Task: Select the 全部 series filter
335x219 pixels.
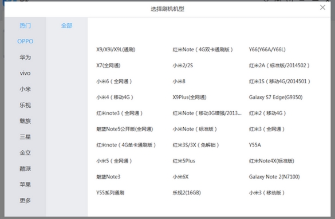Action: (x=66, y=26)
